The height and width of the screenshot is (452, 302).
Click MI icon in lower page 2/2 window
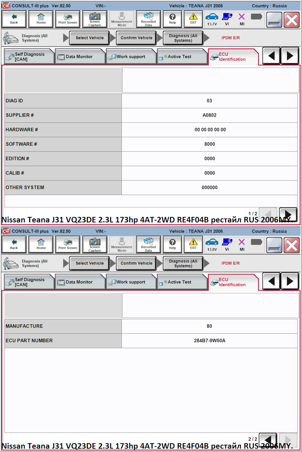[242, 245]
